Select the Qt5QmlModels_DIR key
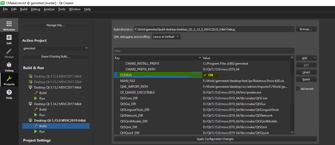This screenshot has width=335, height=145. tap(134, 121)
